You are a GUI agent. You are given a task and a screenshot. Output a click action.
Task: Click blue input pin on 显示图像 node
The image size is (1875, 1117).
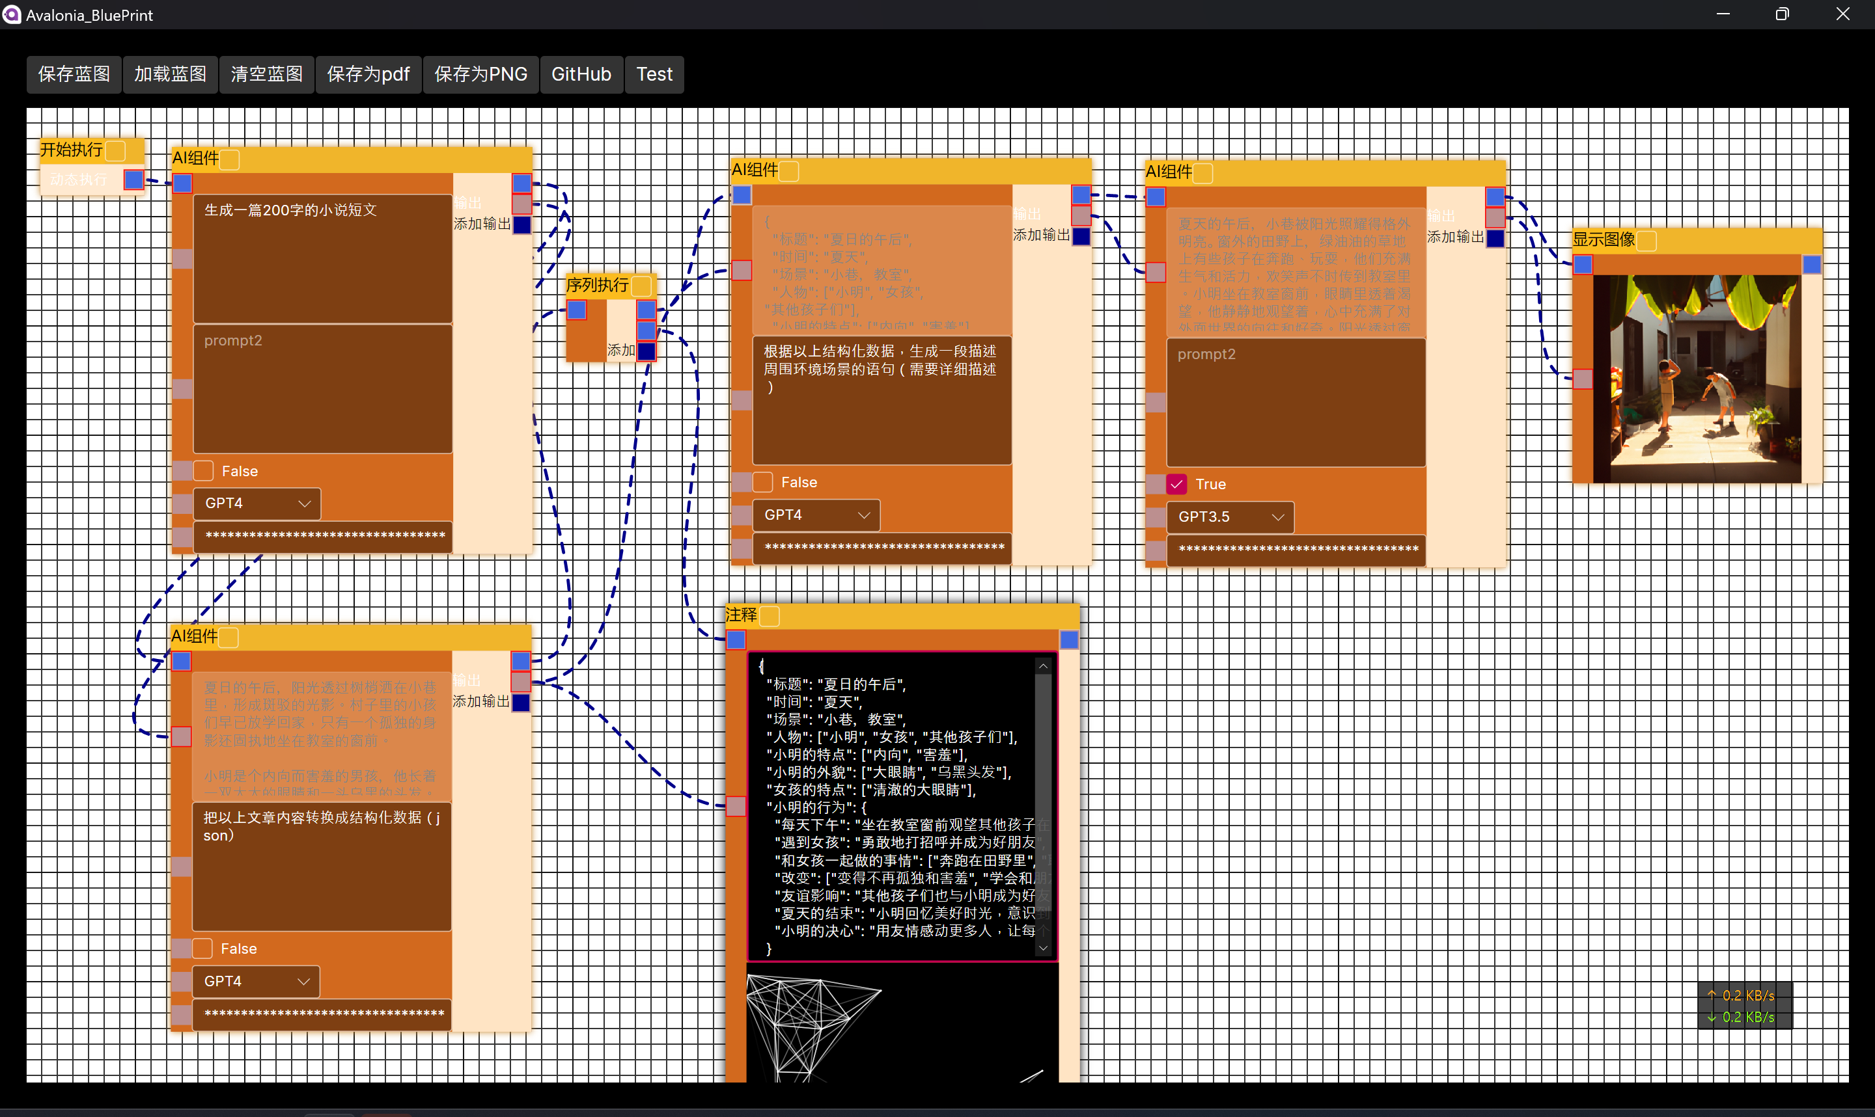(x=1583, y=265)
